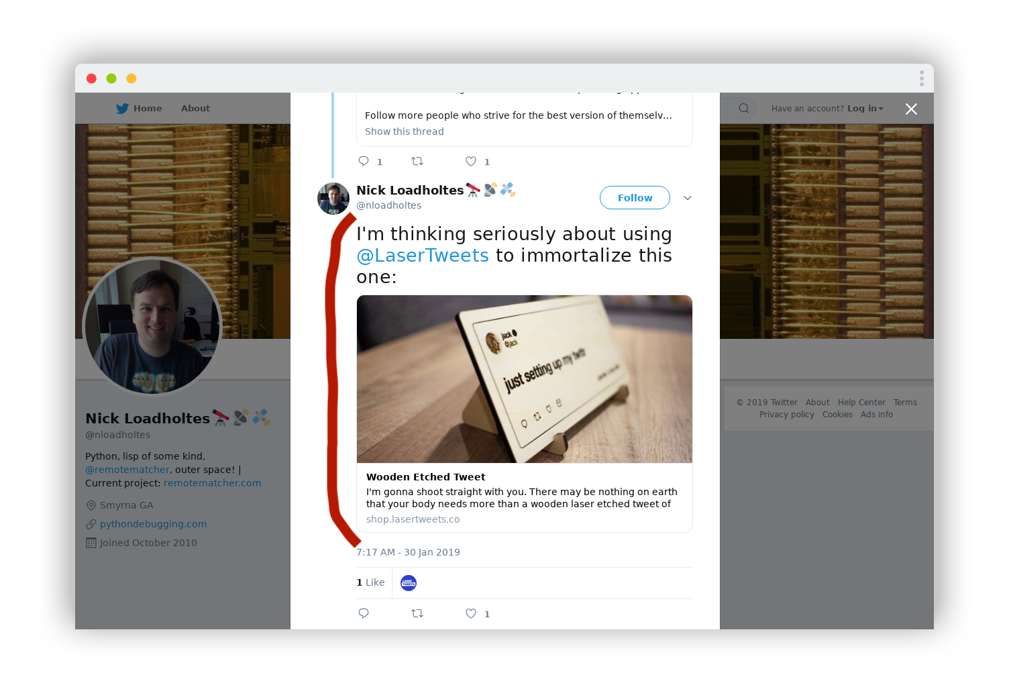Open the Help Center footer link
The width and height of the screenshot is (1009, 683).
tap(861, 403)
